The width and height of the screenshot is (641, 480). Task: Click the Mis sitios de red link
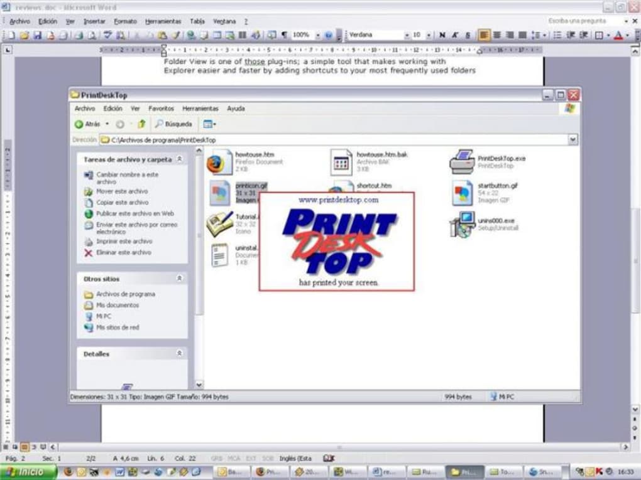coord(118,328)
